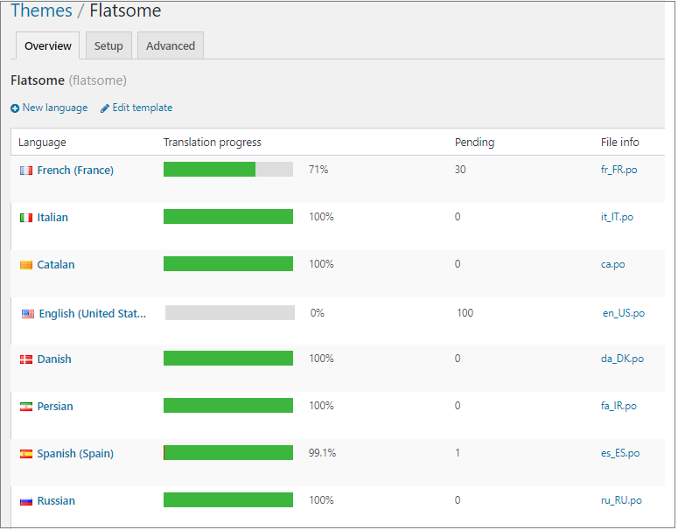Screen dimensions: 678x530
Task: Click the United States flag icon
Action: 28,314
